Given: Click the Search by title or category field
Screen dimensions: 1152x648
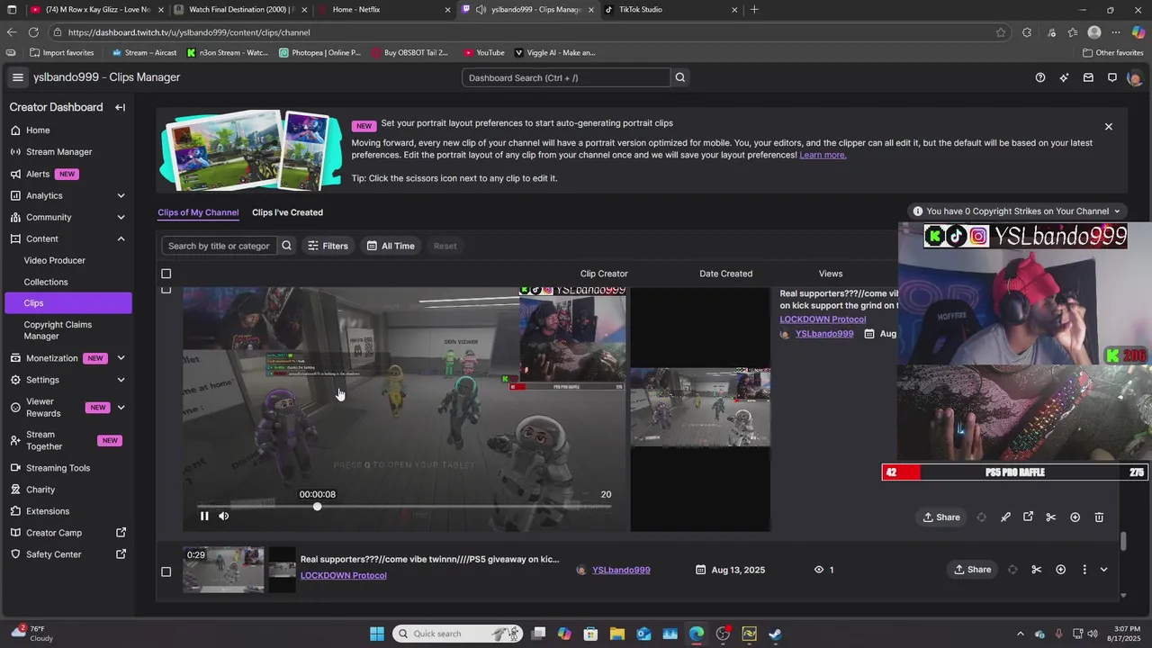Looking at the screenshot, I should [219, 246].
